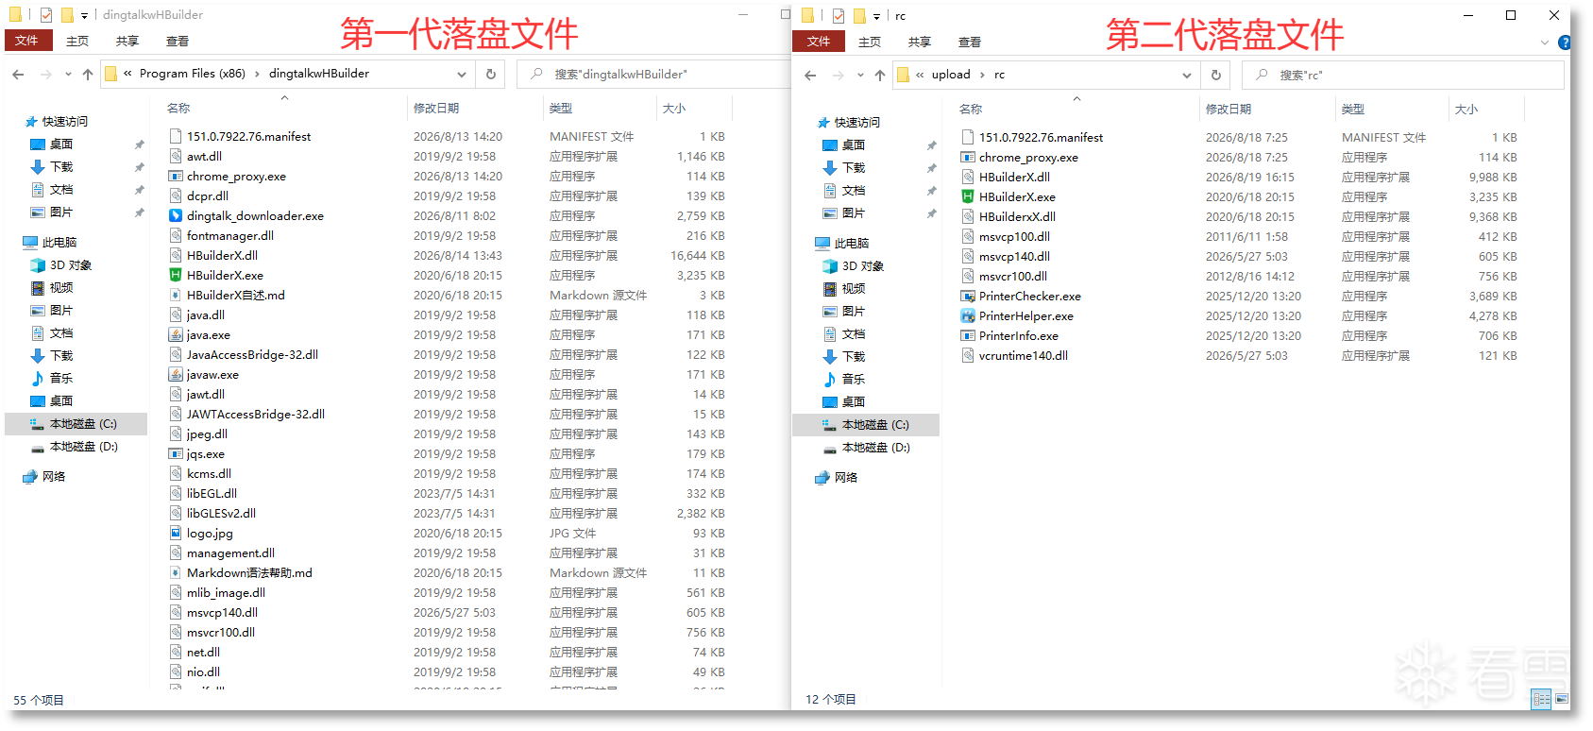
Task: Open 音乐 in dingtalkwHBuilder navigation pane
Action: click(61, 378)
